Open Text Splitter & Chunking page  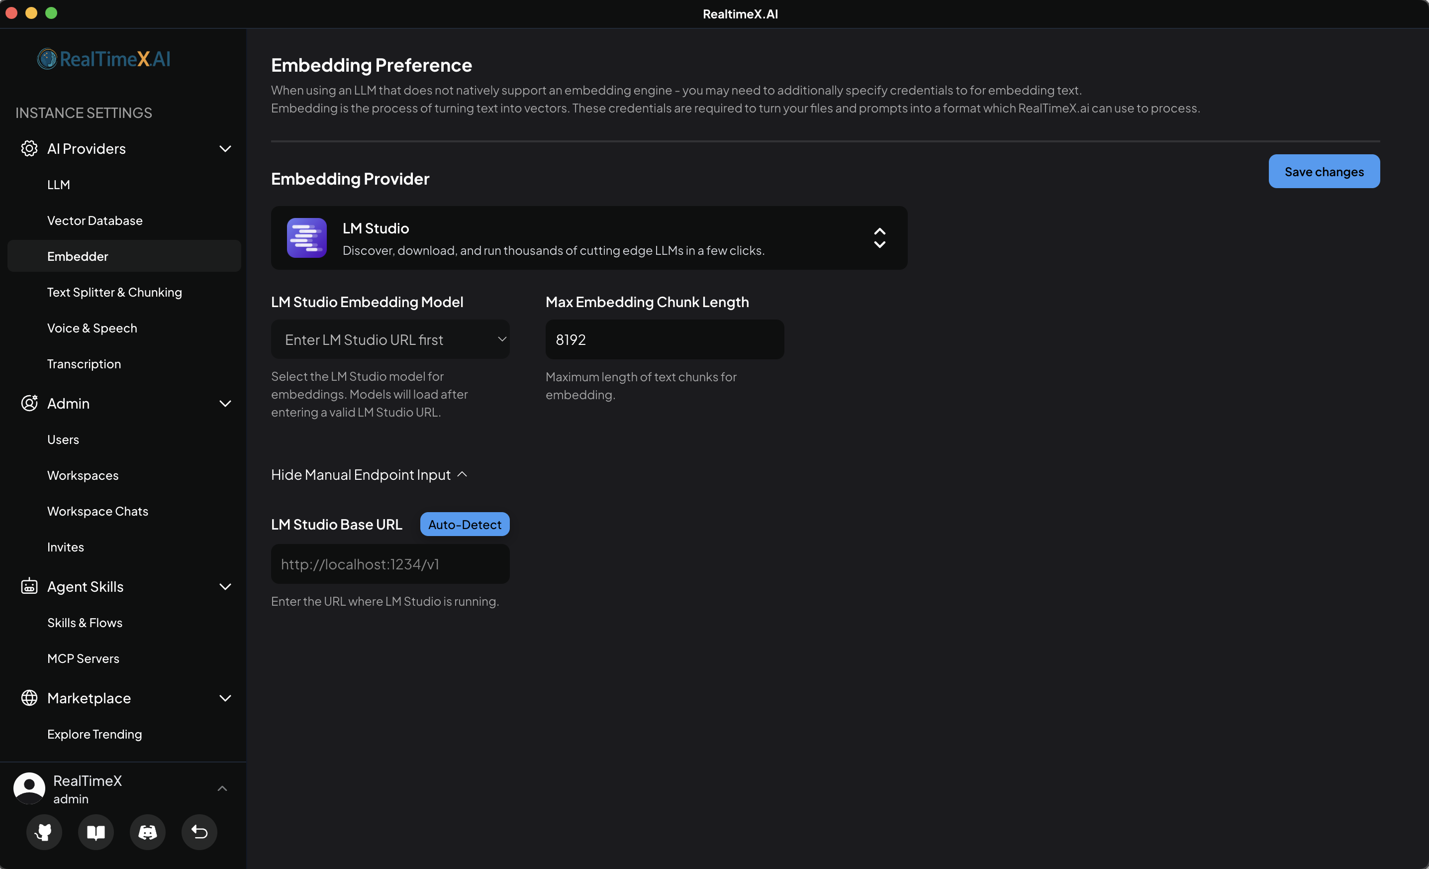click(x=114, y=292)
